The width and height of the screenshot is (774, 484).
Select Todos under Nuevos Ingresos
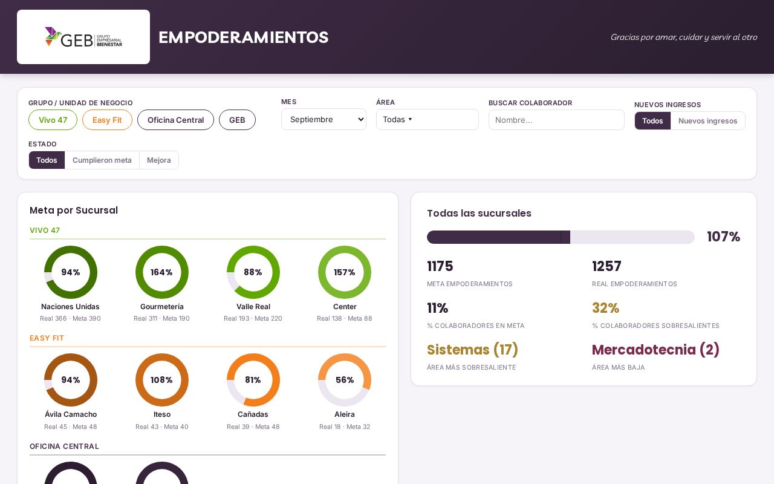652,120
